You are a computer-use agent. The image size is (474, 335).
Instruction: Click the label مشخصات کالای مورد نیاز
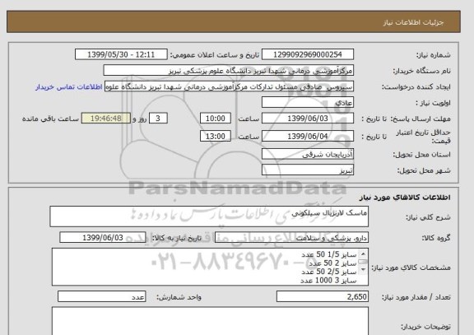point(411,268)
